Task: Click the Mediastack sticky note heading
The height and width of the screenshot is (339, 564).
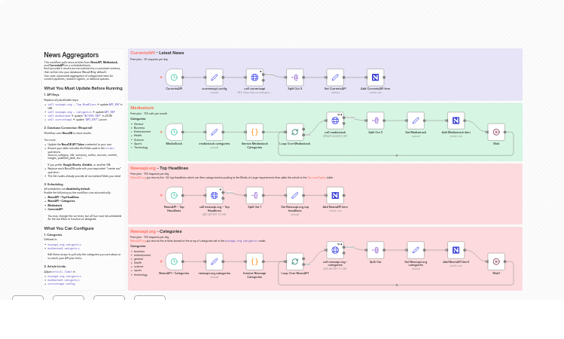Action: [x=142, y=108]
